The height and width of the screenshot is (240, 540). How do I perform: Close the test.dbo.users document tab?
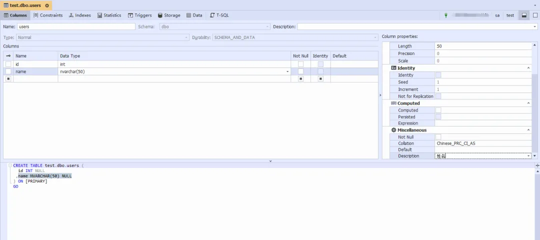pyautogui.click(x=47, y=5)
